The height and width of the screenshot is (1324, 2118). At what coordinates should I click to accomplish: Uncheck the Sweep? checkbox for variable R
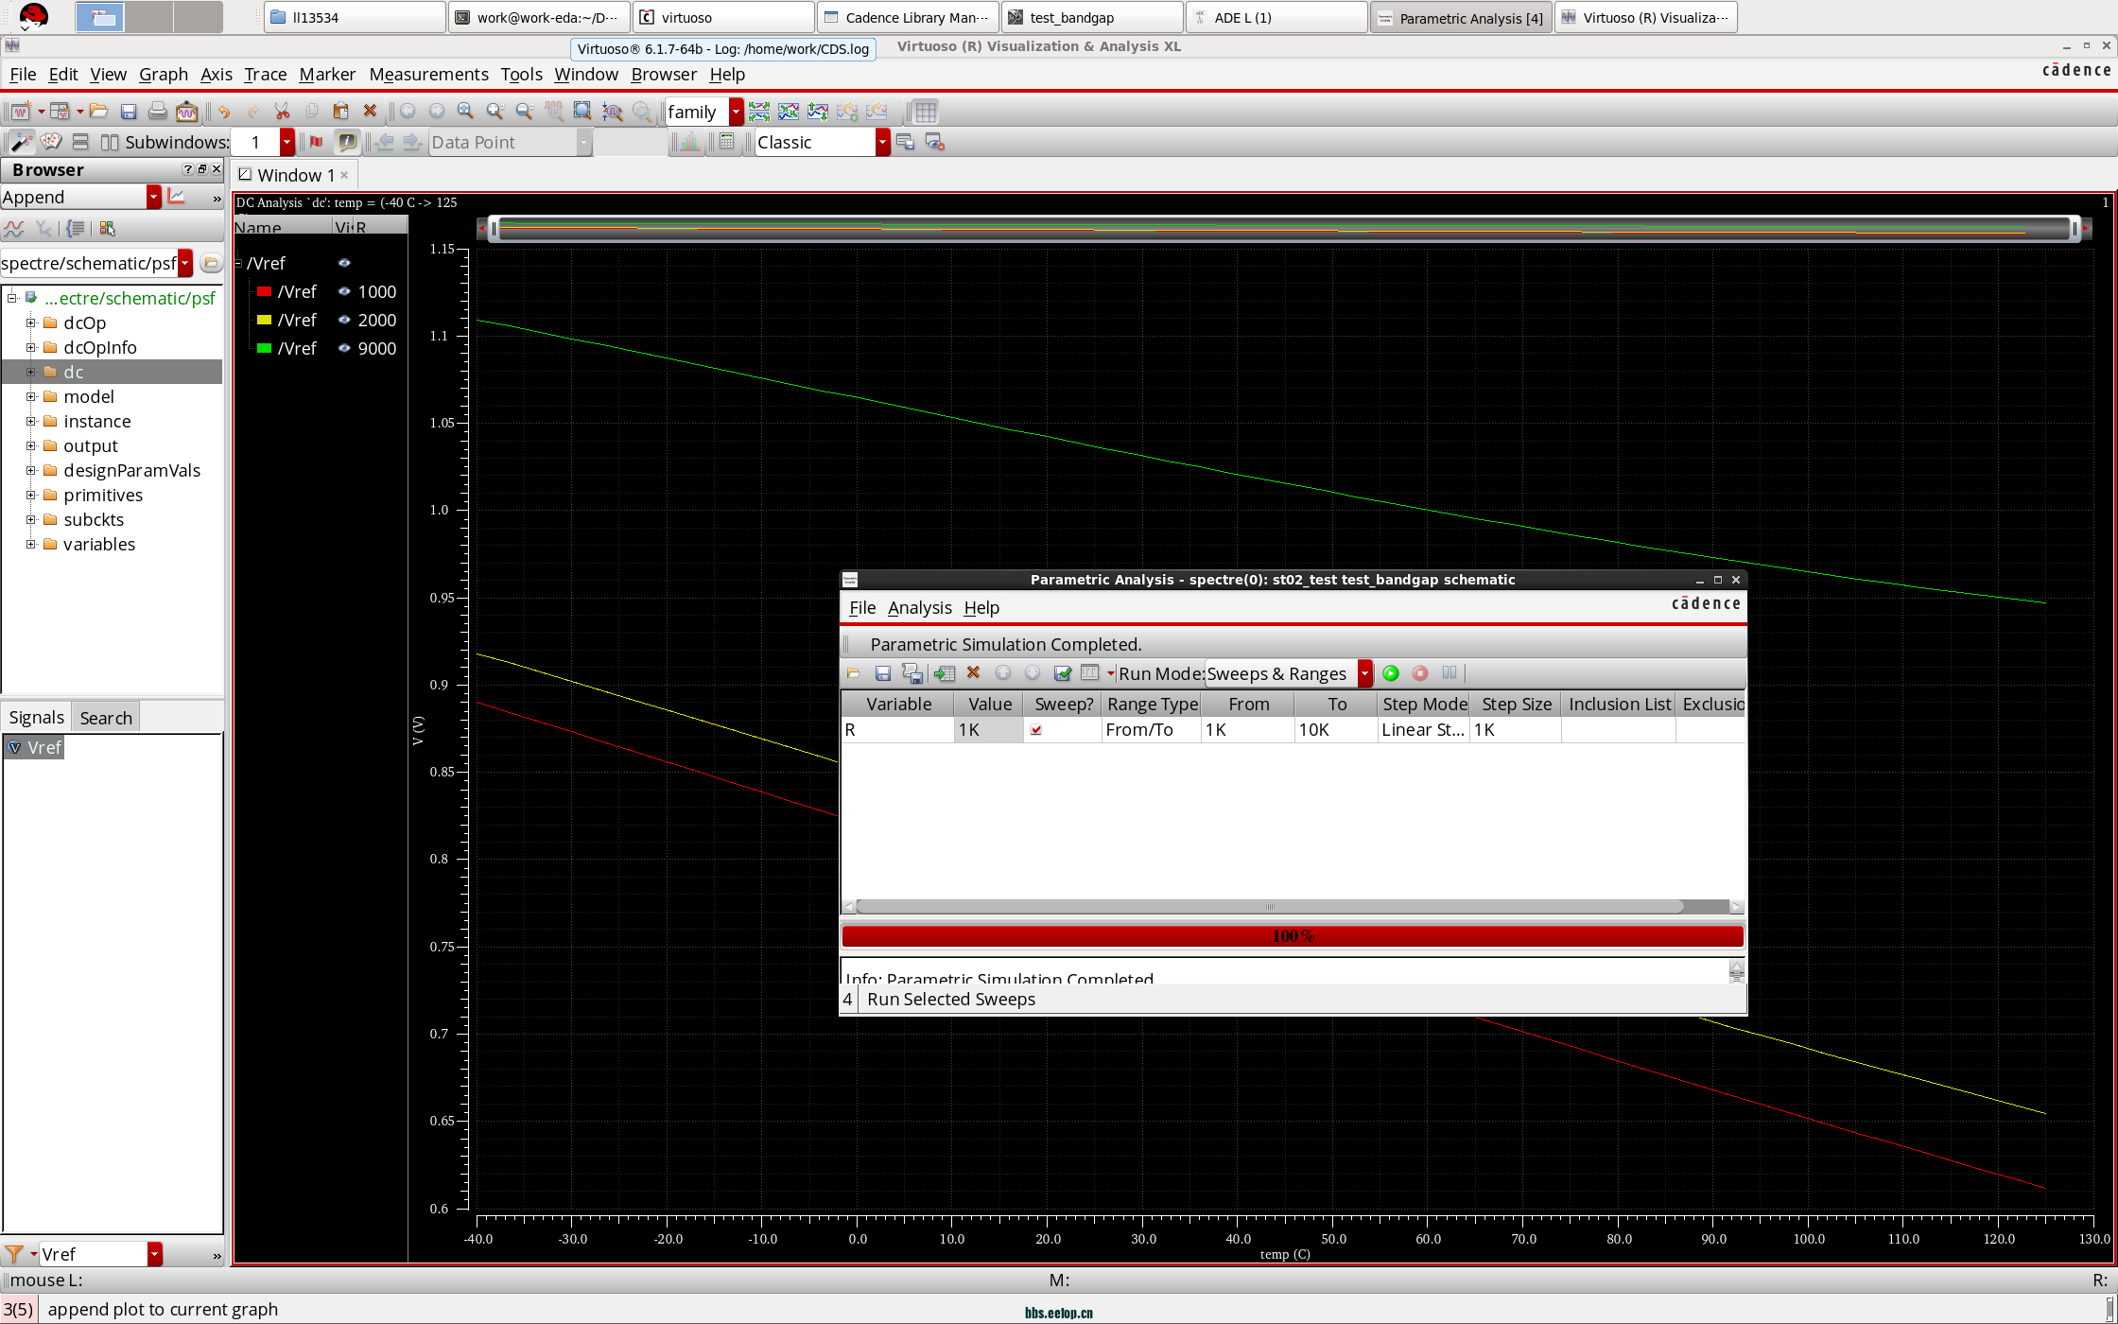1036,730
